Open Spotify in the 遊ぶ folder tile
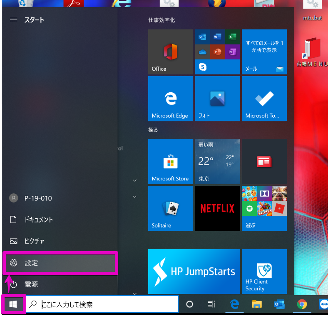This screenshot has width=328, height=316. pyautogui.click(x=249, y=209)
